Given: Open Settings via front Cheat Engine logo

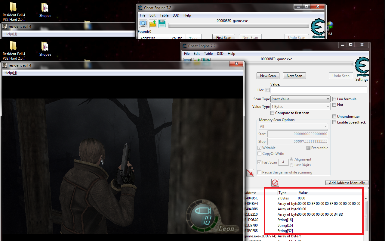Looking at the screenshot, I should pos(362,67).
